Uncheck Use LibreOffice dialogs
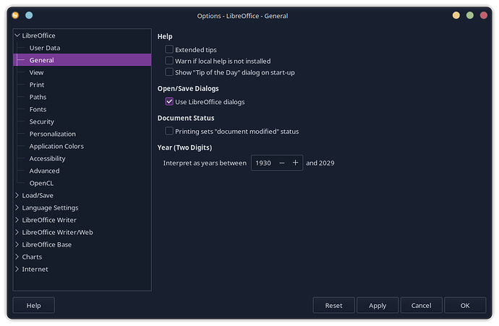 click(x=169, y=101)
